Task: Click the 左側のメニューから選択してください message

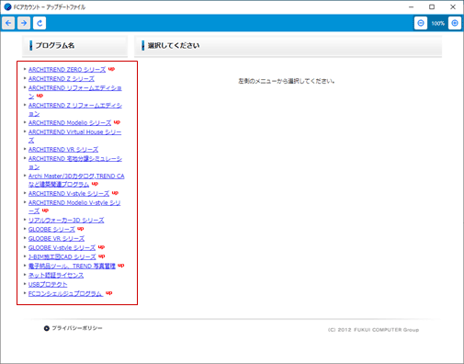Action: tap(287, 81)
